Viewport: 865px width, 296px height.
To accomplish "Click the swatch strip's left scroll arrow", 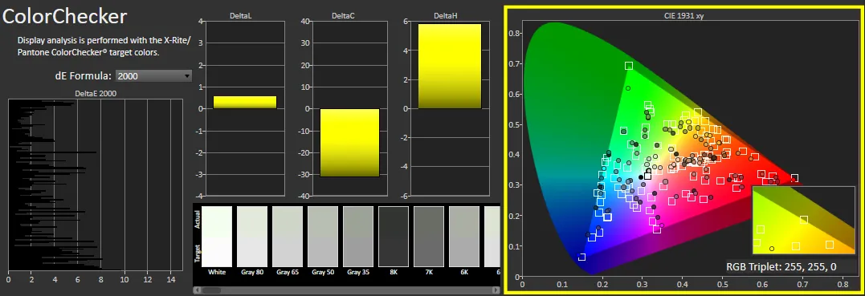I will coord(197,290).
